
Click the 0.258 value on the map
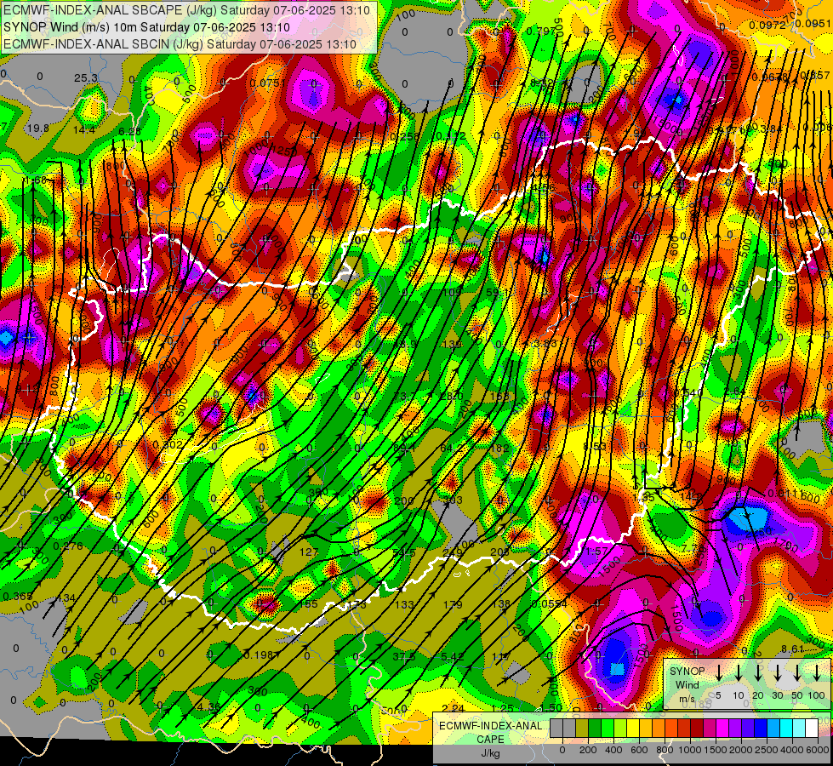404,137
